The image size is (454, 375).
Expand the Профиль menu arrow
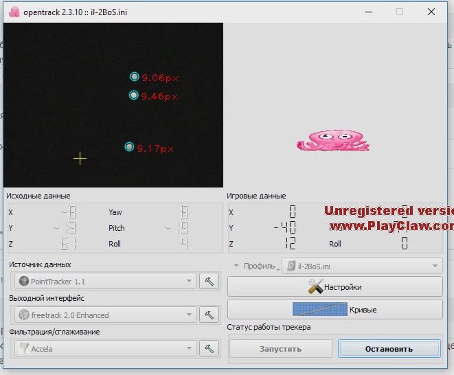coord(236,266)
